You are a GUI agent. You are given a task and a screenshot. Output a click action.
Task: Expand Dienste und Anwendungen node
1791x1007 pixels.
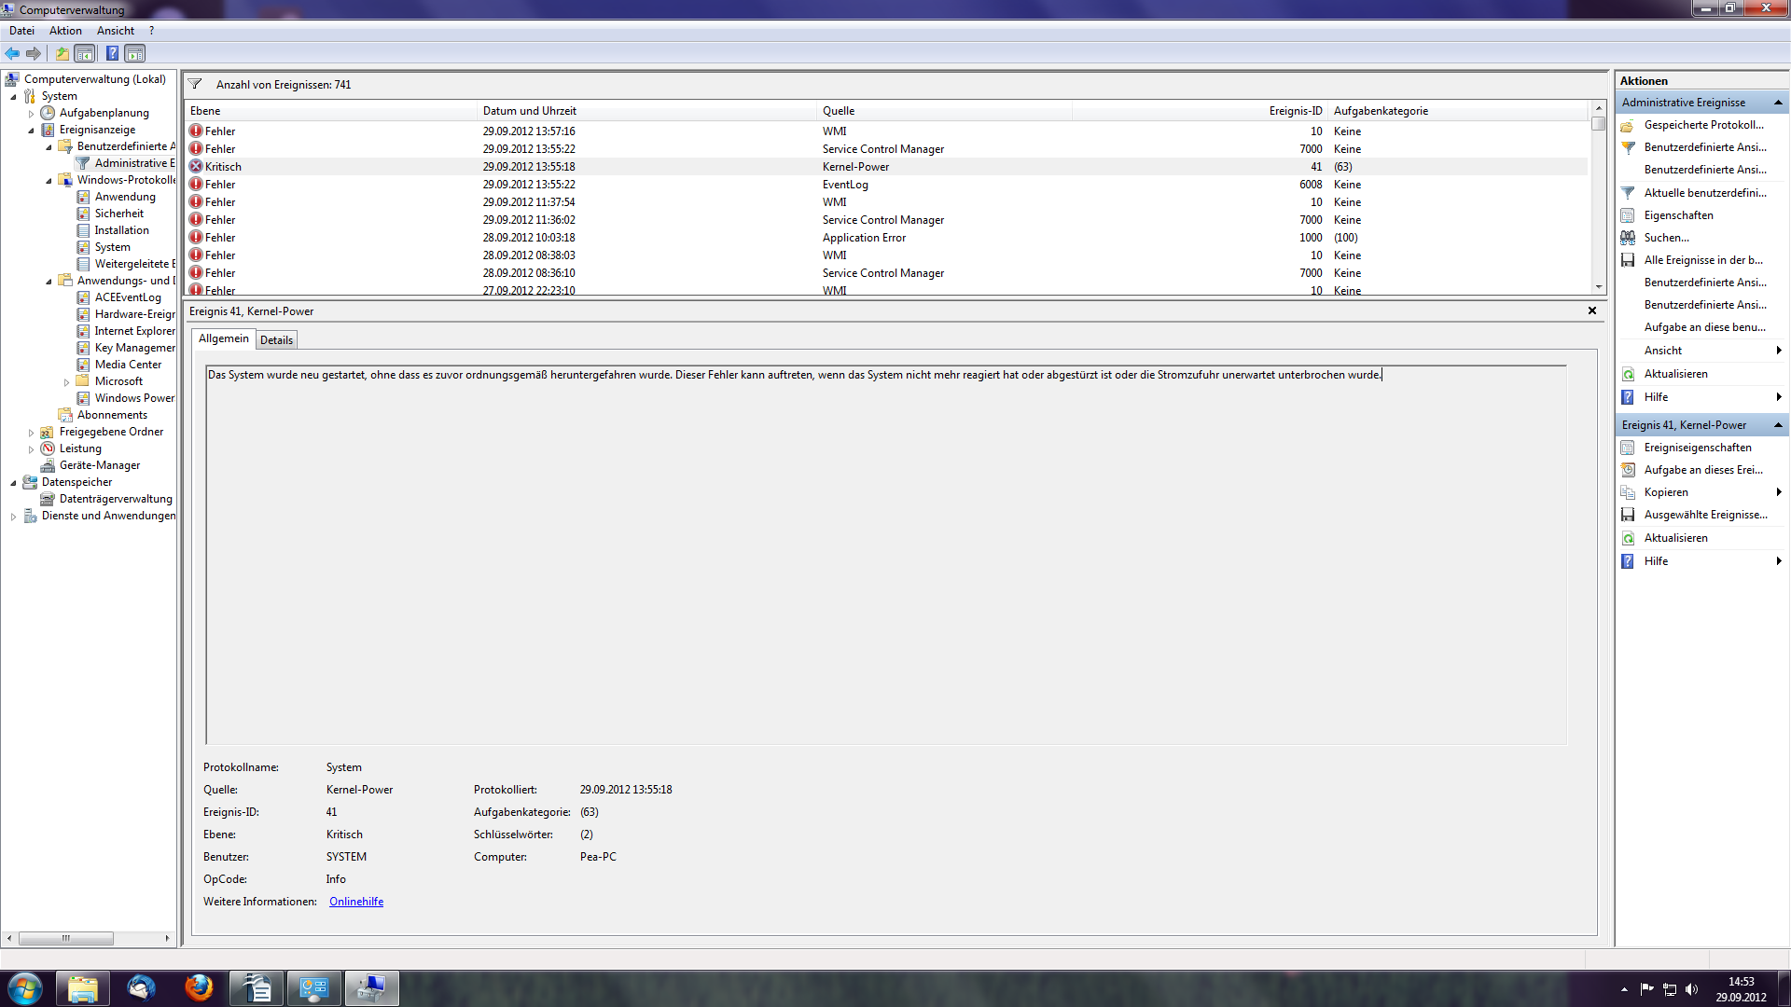point(13,517)
